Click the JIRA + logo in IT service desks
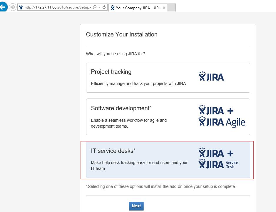 pos(216,153)
